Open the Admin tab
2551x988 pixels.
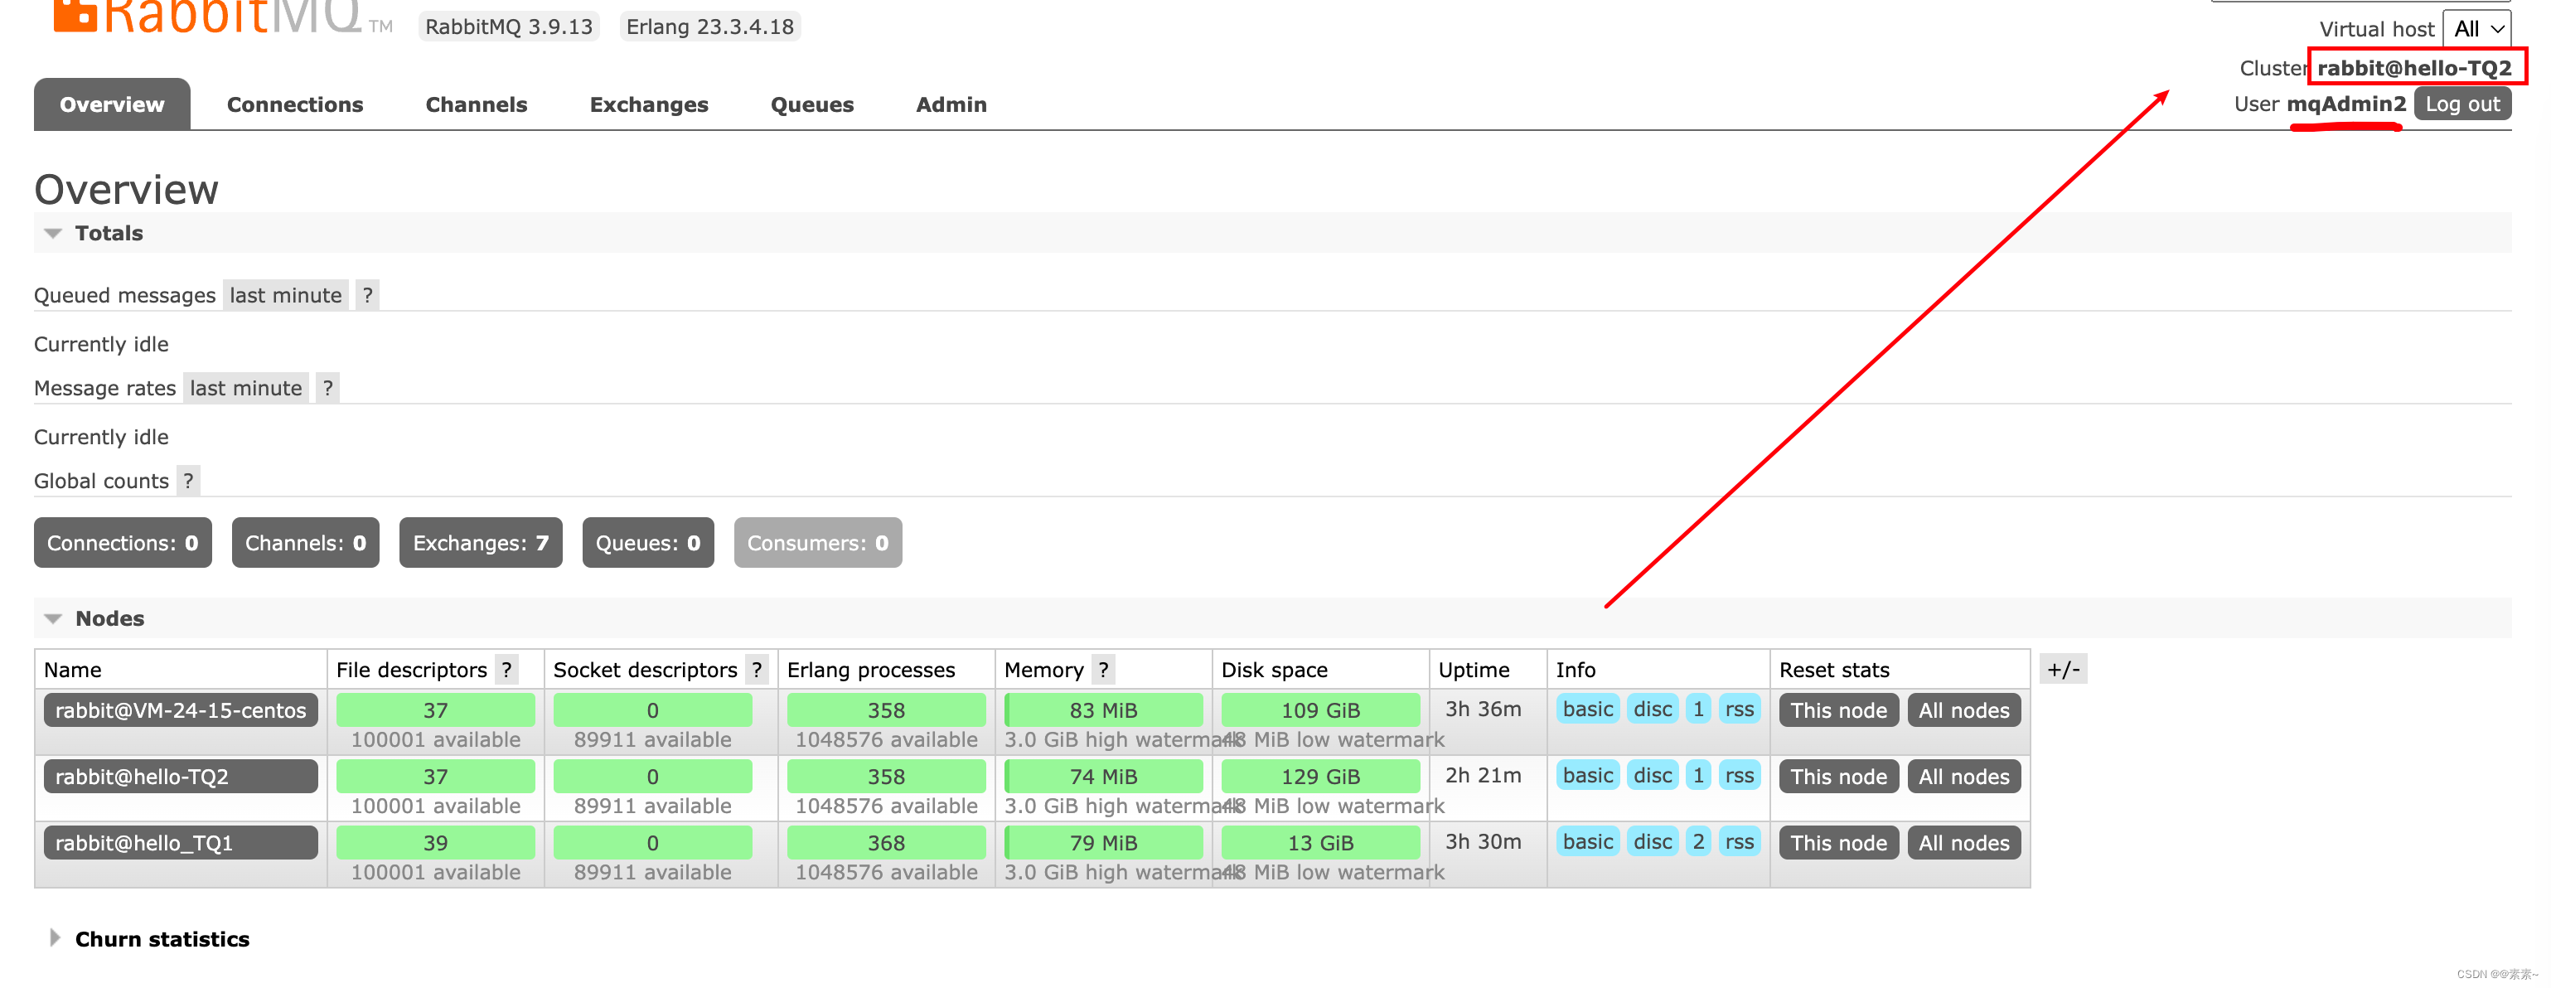[951, 105]
